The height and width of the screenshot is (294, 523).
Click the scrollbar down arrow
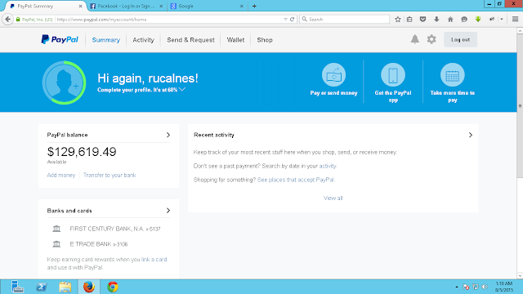520,276
